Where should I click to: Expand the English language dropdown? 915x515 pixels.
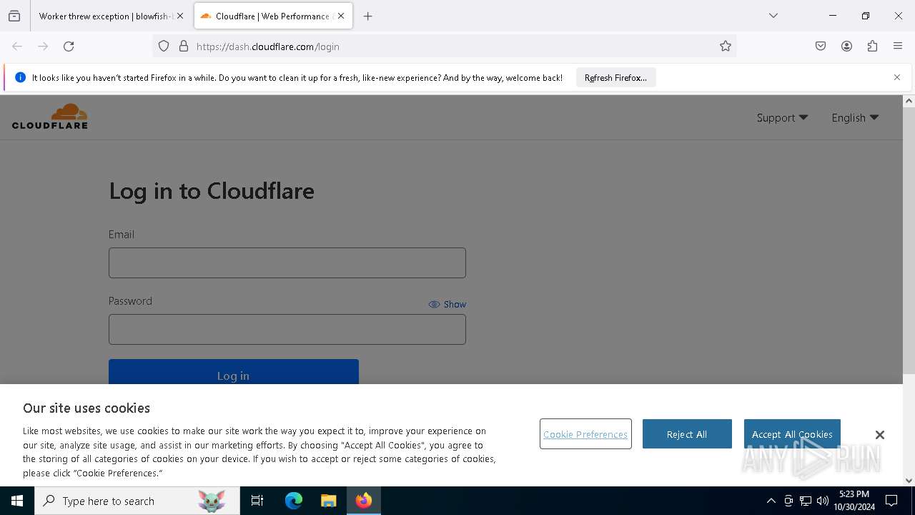click(x=855, y=117)
